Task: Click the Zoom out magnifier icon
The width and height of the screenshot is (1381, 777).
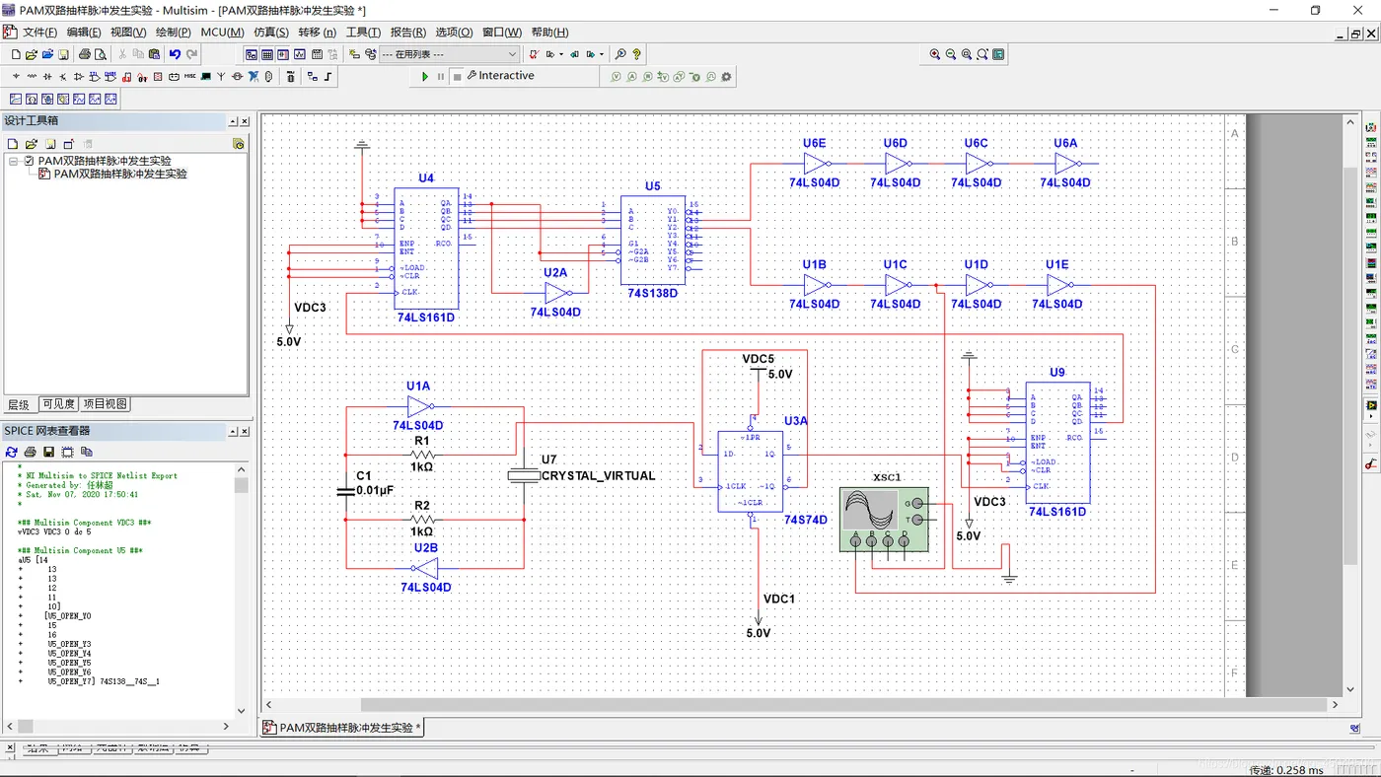Action: pos(950,54)
